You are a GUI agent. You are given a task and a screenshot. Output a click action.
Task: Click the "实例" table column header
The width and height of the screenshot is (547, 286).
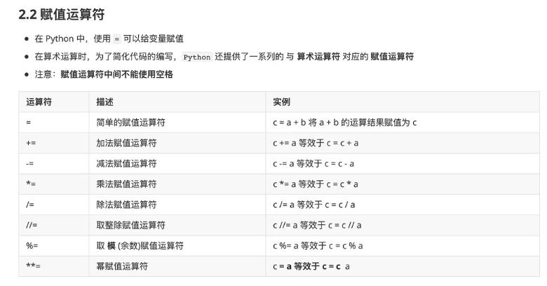coord(281,102)
